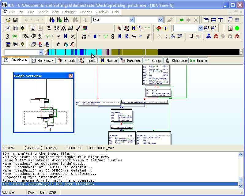Switch to the Hex View-A tab
Screen dimensions: 245x196
(x=43, y=61)
